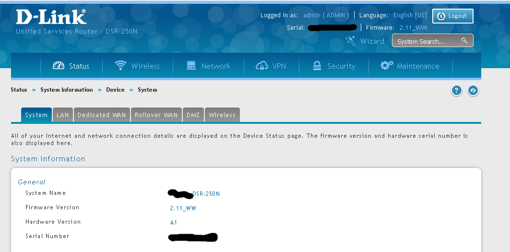Viewport: 510px width, 252px height.
Task: Switch to the DMZ tab
Action: (x=193, y=115)
